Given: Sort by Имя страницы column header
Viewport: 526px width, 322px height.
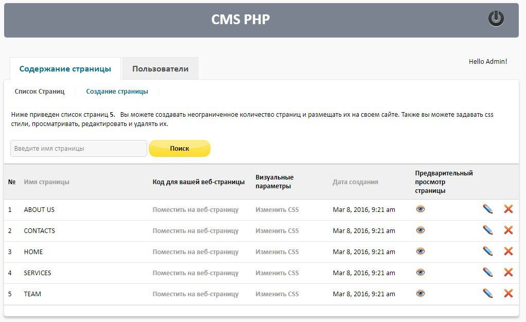Looking at the screenshot, I should (46, 182).
